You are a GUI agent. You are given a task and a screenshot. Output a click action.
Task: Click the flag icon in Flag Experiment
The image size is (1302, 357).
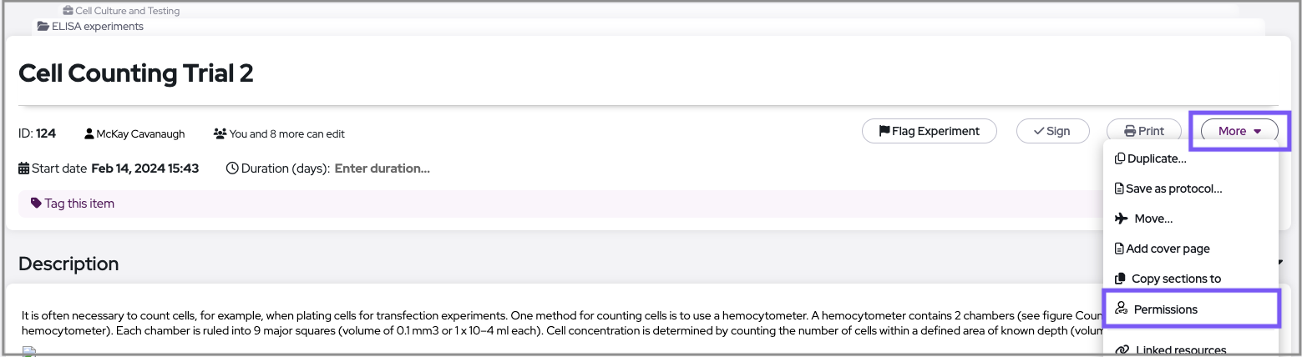884,131
